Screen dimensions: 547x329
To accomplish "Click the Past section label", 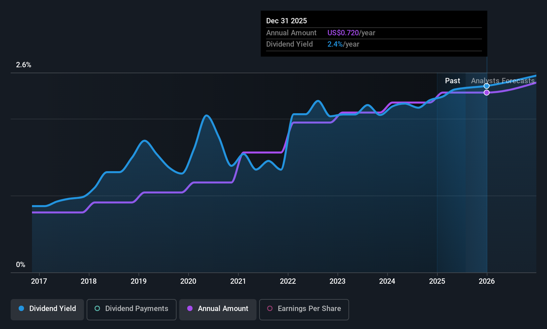I will click(452, 81).
